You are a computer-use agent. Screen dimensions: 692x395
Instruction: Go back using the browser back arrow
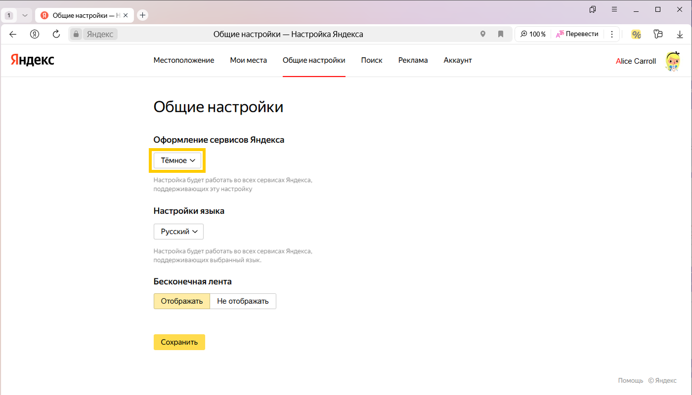[13, 34]
